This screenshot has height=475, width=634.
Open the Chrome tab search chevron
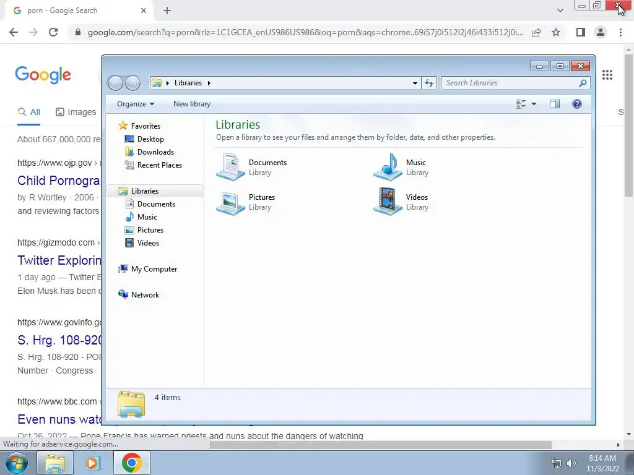pos(560,11)
